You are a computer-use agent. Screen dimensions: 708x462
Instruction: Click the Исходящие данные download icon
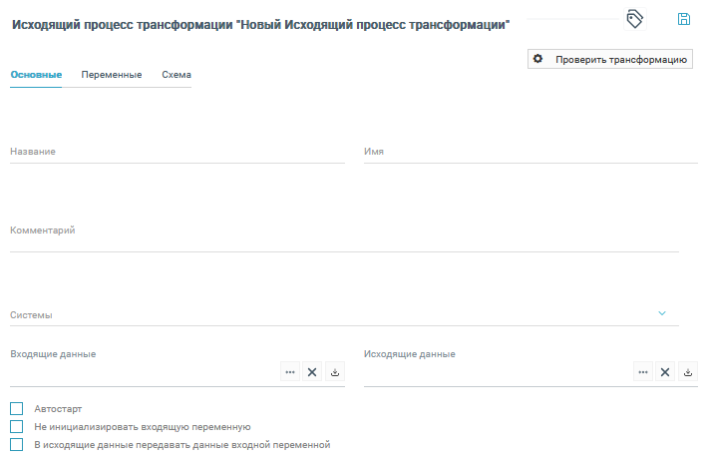pyautogui.click(x=688, y=372)
